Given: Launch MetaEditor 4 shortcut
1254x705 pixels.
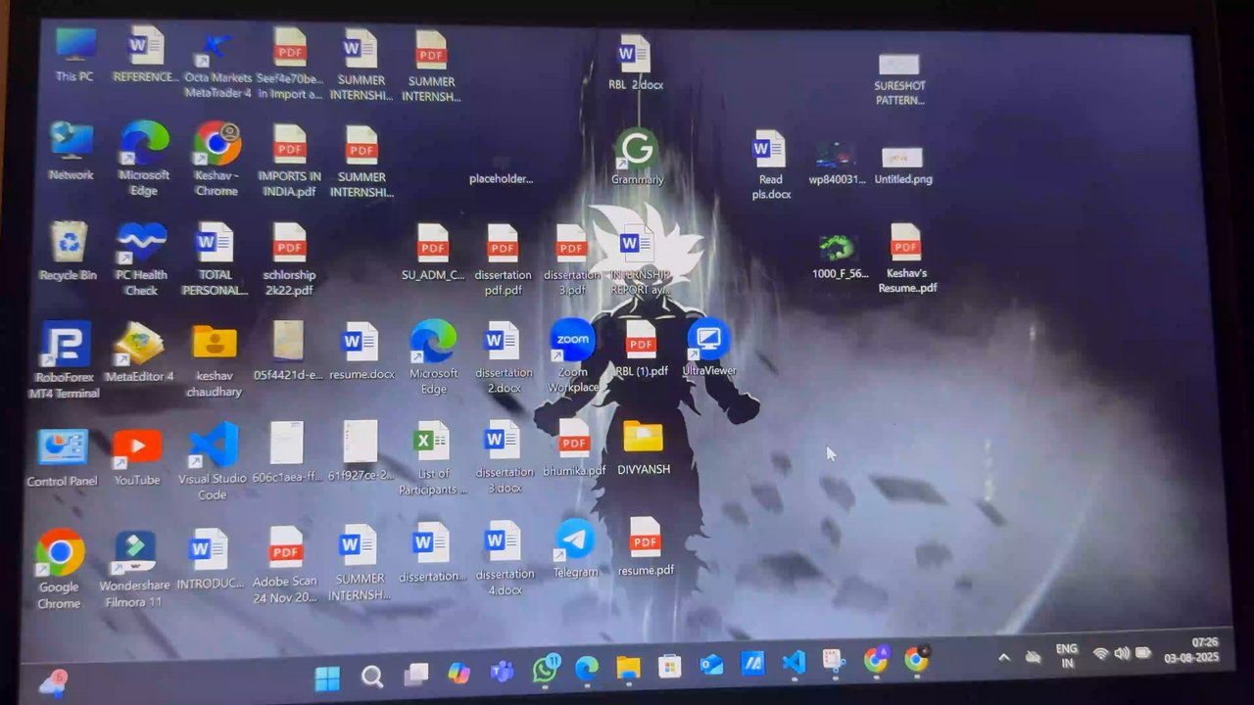Looking at the screenshot, I should pos(139,352).
